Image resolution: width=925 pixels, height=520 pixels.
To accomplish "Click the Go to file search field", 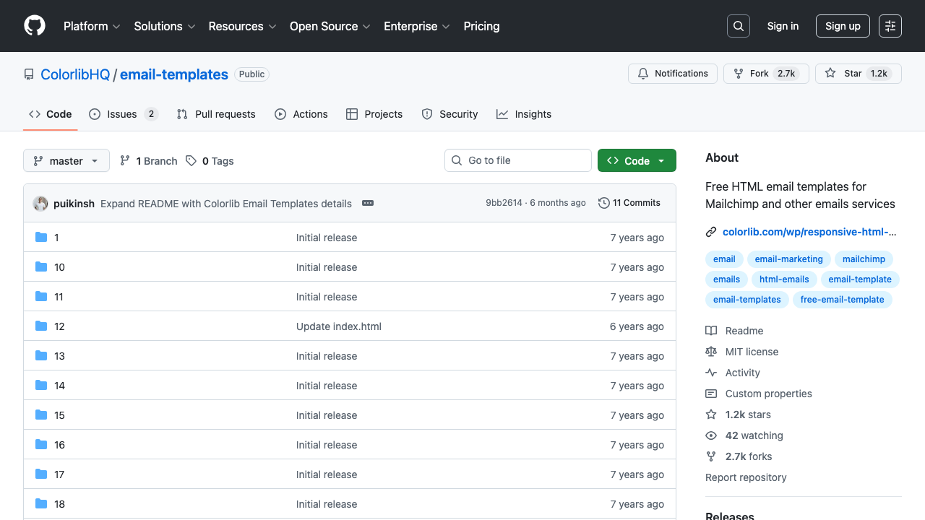I will coord(517,160).
